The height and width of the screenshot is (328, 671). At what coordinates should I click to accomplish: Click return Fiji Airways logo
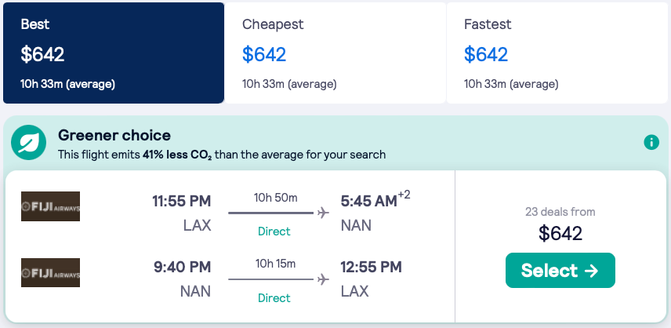[x=51, y=272]
